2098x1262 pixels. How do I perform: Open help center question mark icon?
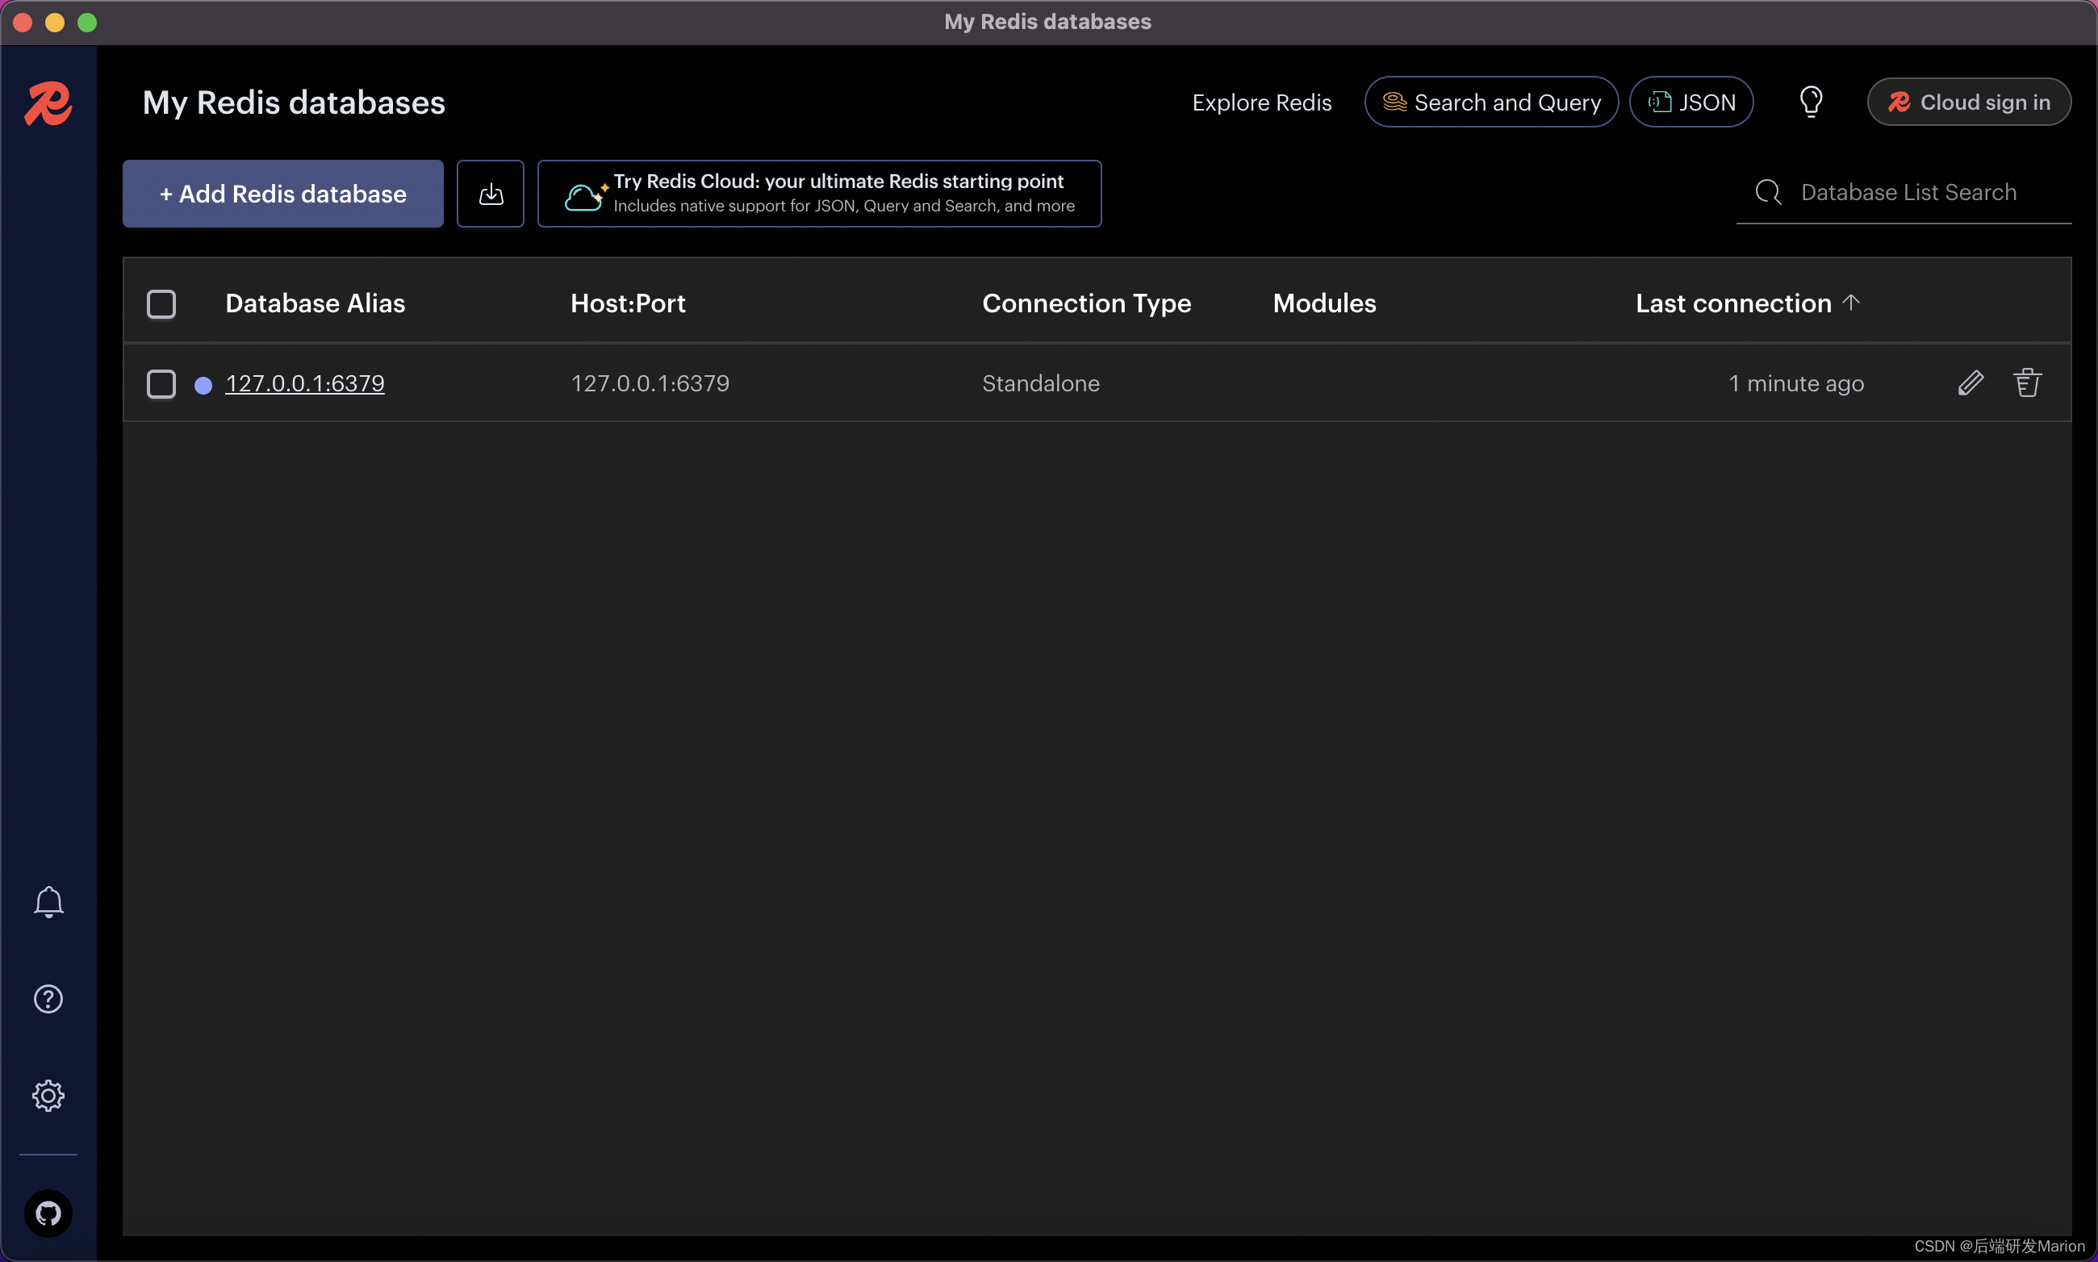pos(48,998)
